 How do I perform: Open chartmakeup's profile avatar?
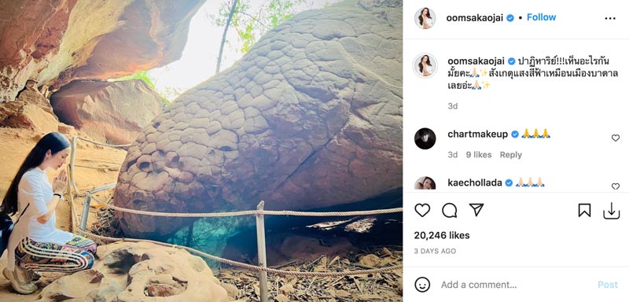[425, 138]
